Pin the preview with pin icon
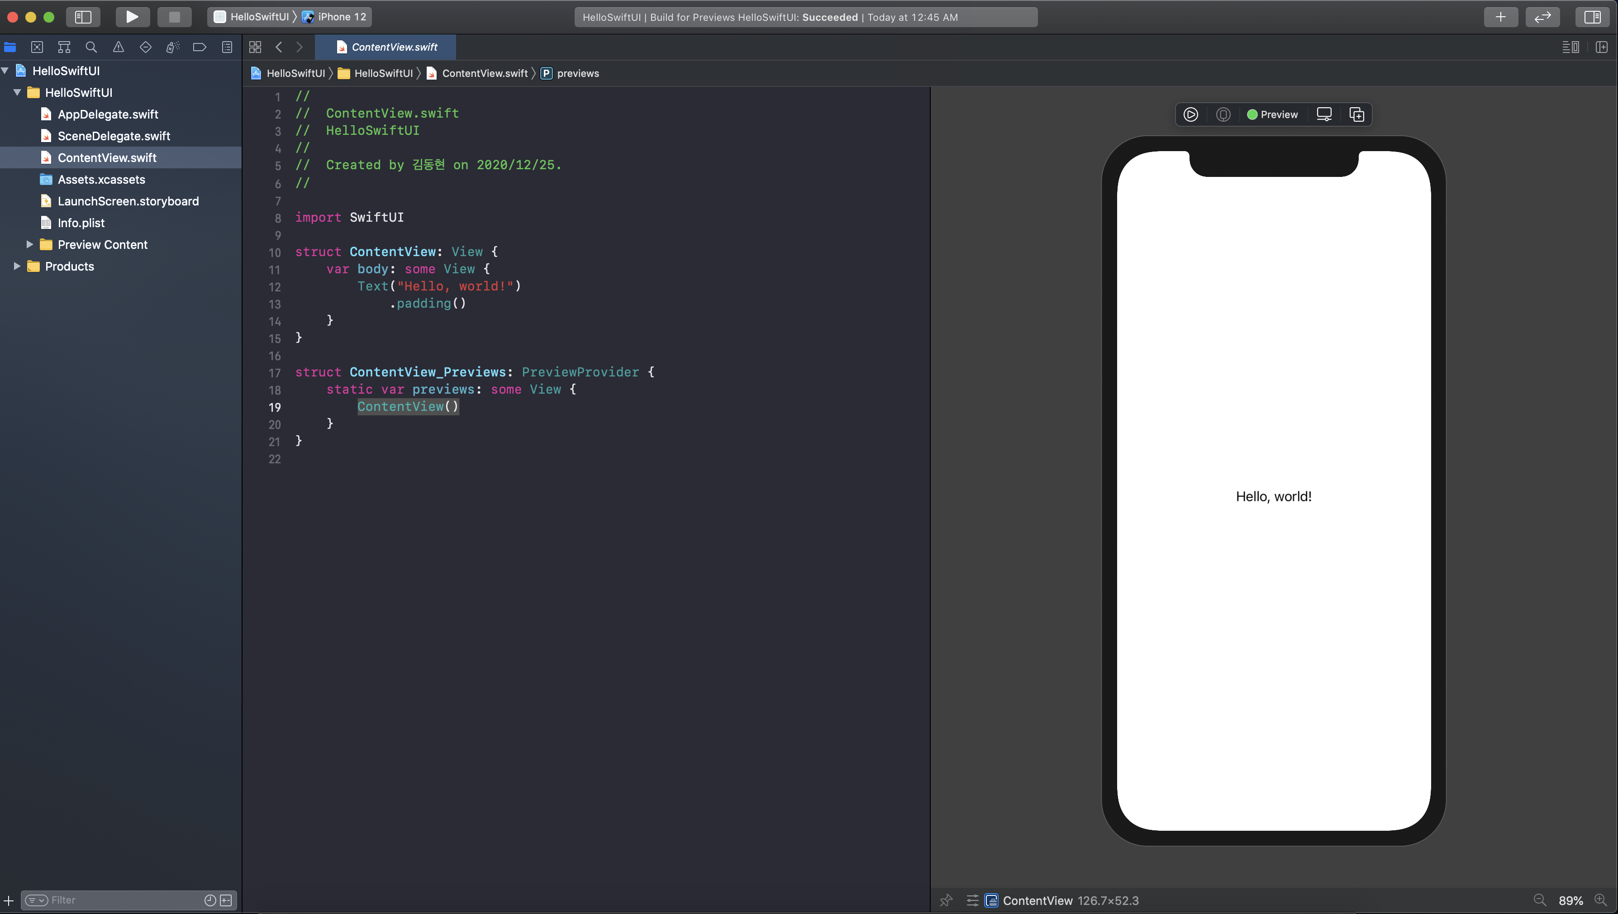 [x=946, y=900]
